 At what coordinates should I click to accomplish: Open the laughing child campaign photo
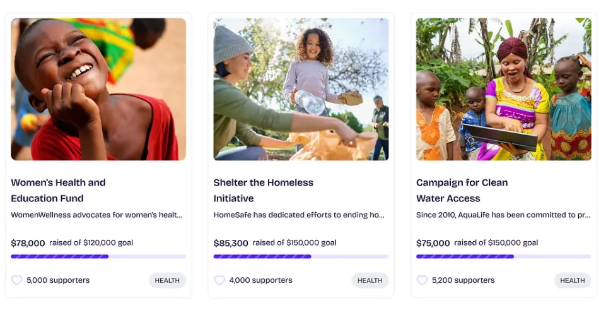(x=98, y=89)
